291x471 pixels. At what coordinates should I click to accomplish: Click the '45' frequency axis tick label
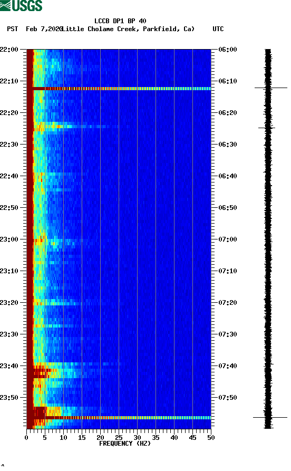coord(193,438)
